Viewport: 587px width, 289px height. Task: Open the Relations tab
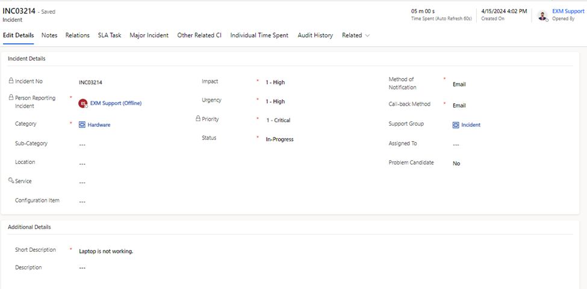pyautogui.click(x=78, y=35)
